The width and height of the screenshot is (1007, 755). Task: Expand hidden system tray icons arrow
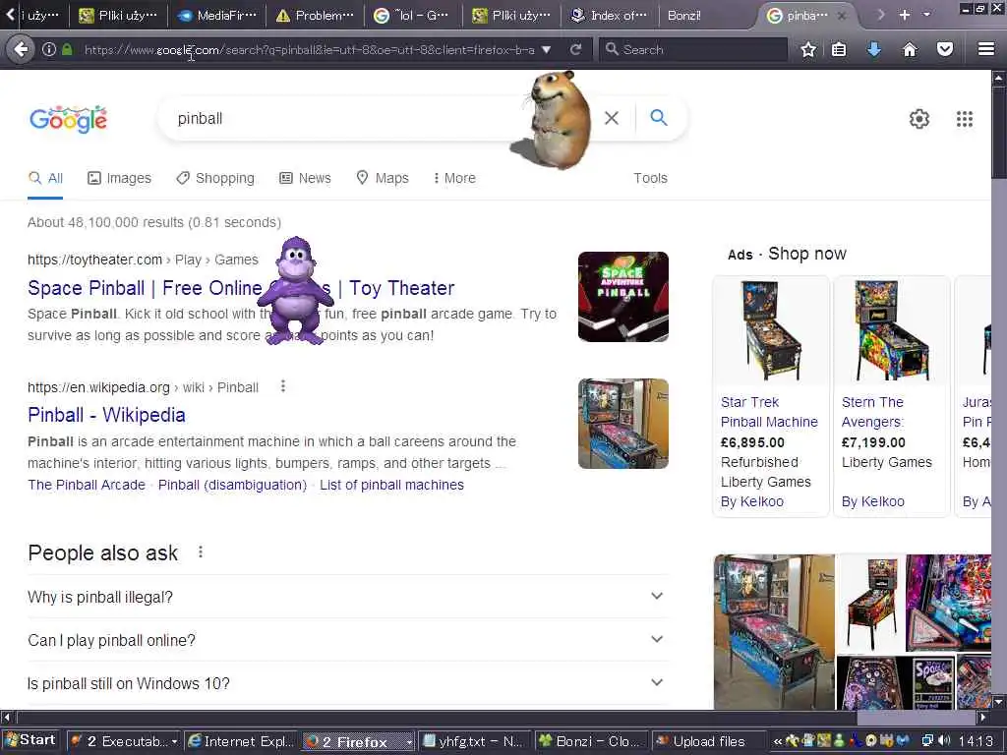click(777, 741)
